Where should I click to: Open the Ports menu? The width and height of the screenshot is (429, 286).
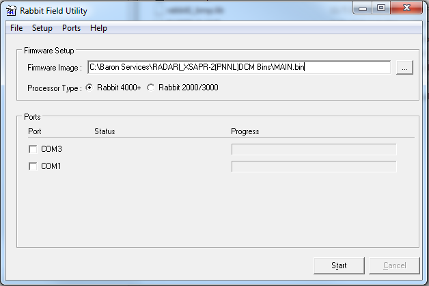[x=71, y=28]
